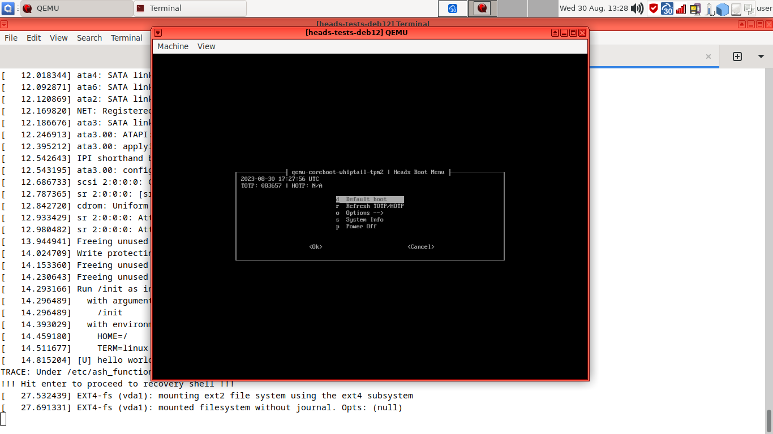Open the View menu in QEMU
The width and height of the screenshot is (773, 434).
[x=206, y=46]
